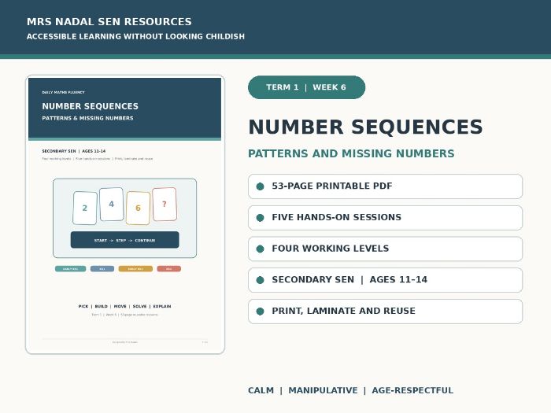Click the 'PATTERNS AND MISSING NUMBERS' teal subtitle

pos(351,153)
